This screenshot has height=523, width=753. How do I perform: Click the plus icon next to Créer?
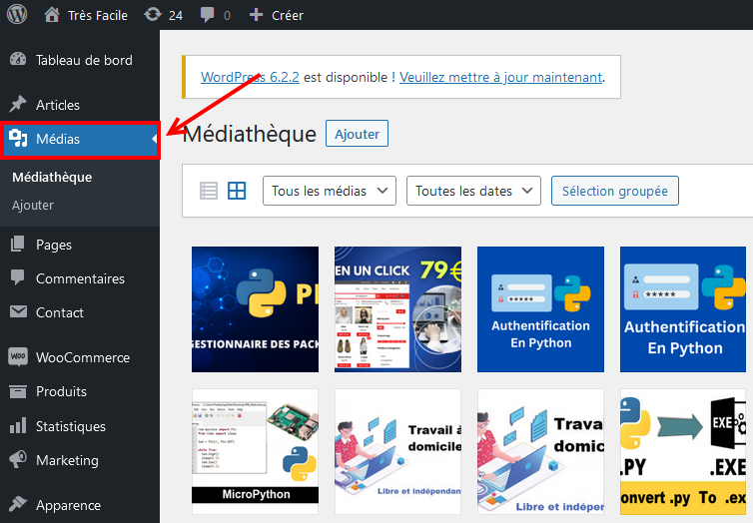pyautogui.click(x=256, y=15)
